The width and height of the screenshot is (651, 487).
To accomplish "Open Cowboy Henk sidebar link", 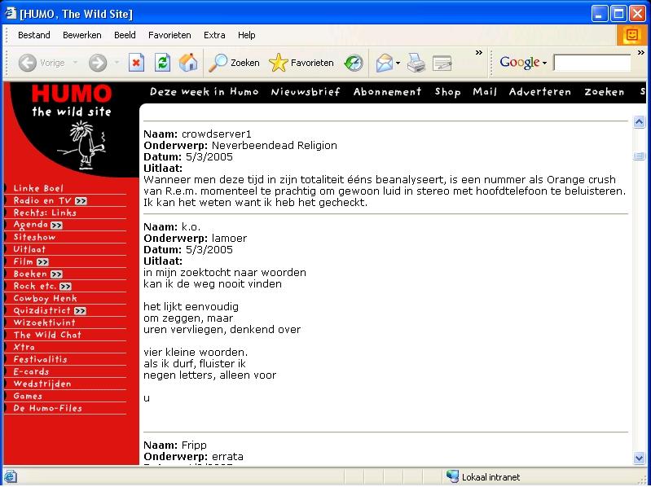I will [x=46, y=299].
